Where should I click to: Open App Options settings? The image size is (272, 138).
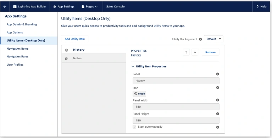point(15,33)
